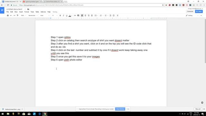Image resolution: width=206 pixels, height=116 pixels.
Task: Click Hide in the screen sharing bar
Action: coord(128,109)
